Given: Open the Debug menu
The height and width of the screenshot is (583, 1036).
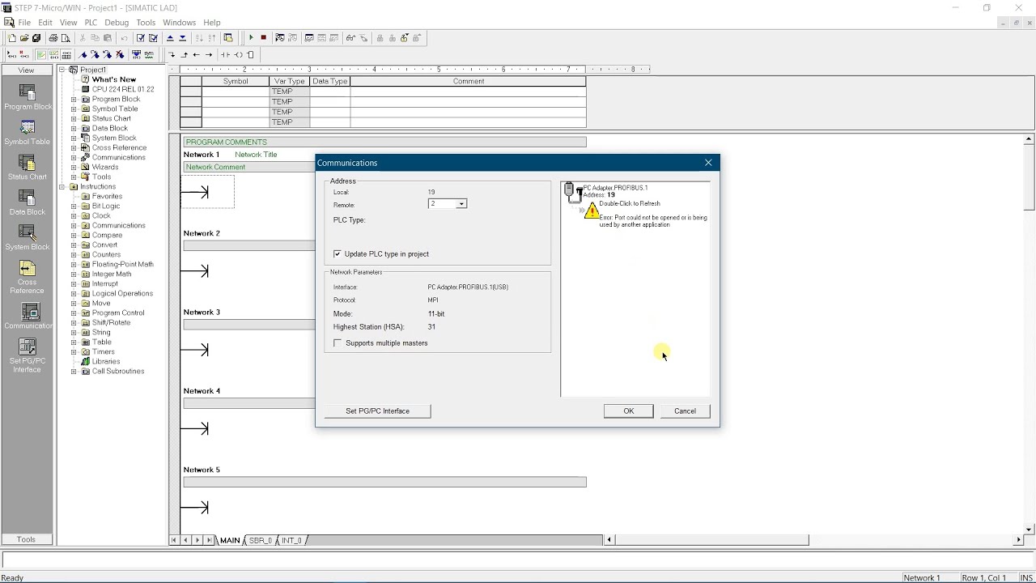Looking at the screenshot, I should (117, 23).
